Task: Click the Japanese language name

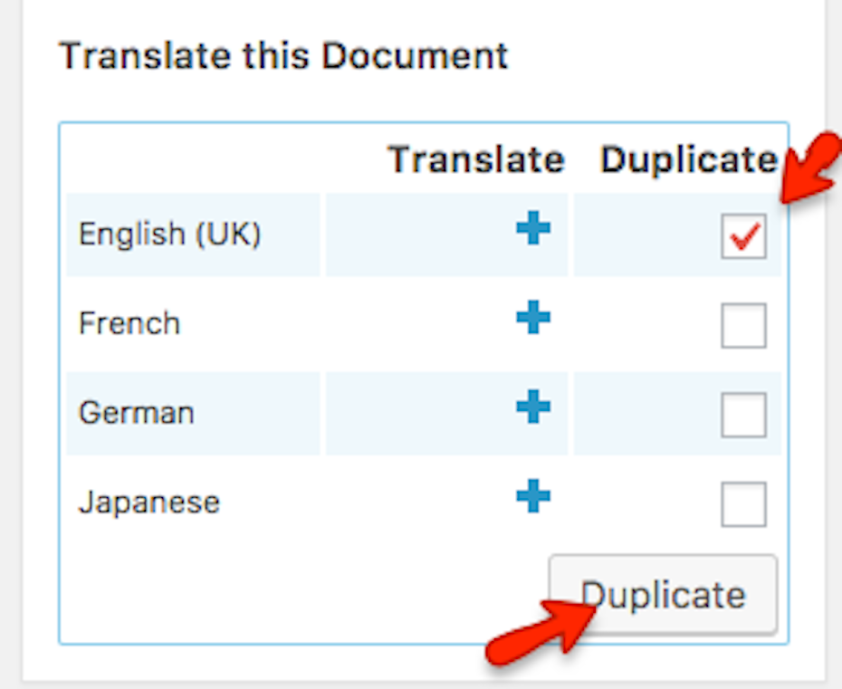Action: click(x=149, y=502)
